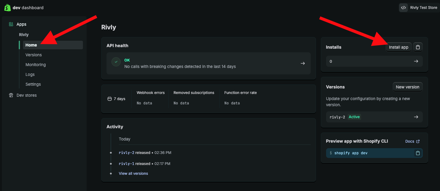Viewport: 440px width, 191px height.
Task: Click the New version button
Action: 407,87
